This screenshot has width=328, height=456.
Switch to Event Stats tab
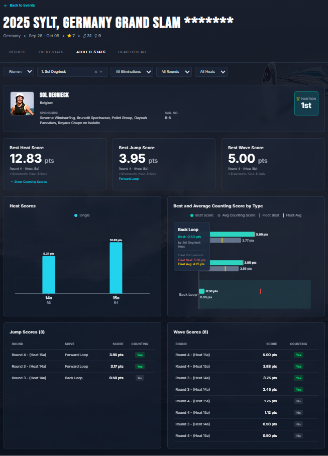51,52
